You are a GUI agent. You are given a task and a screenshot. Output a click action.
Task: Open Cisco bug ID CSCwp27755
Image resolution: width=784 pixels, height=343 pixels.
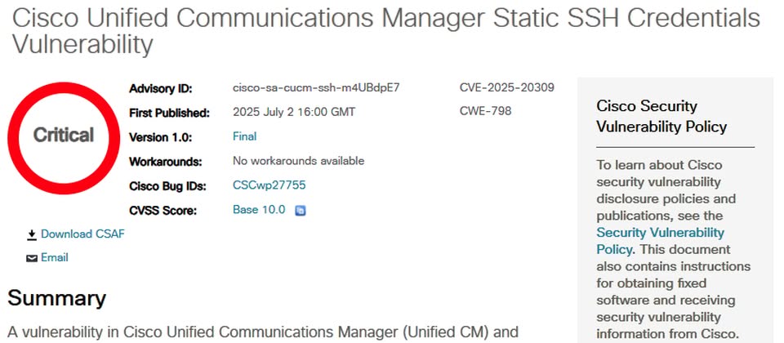[269, 185]
